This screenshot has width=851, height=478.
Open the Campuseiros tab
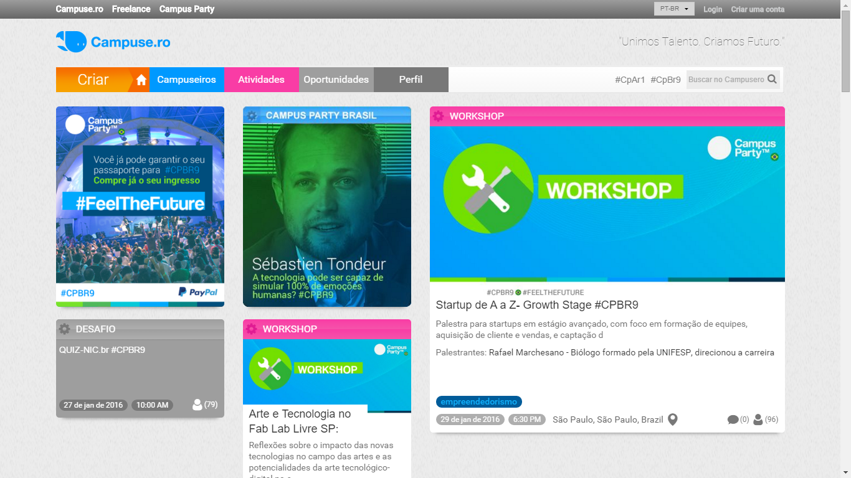tap(186, 80)
